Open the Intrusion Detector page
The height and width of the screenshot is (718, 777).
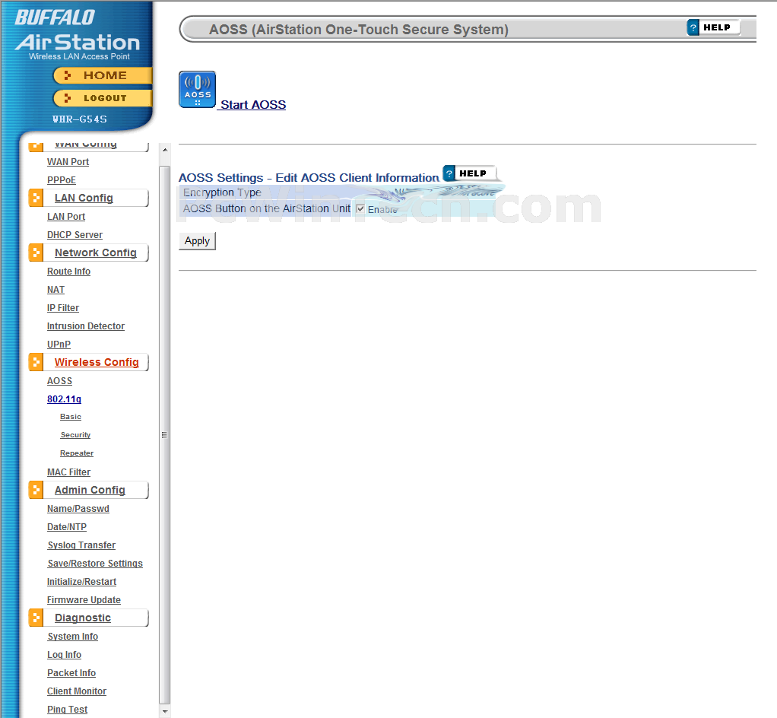[86, 326]
